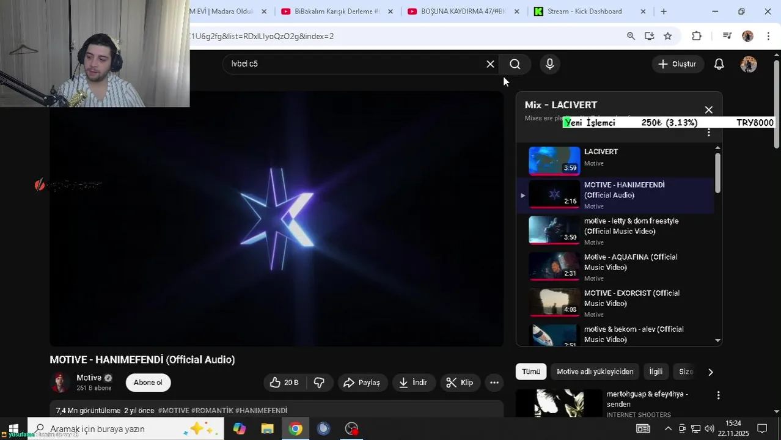
Task: Open the YouTube account avatar menu
Action: pyautogui.click(x=749, y=64)
